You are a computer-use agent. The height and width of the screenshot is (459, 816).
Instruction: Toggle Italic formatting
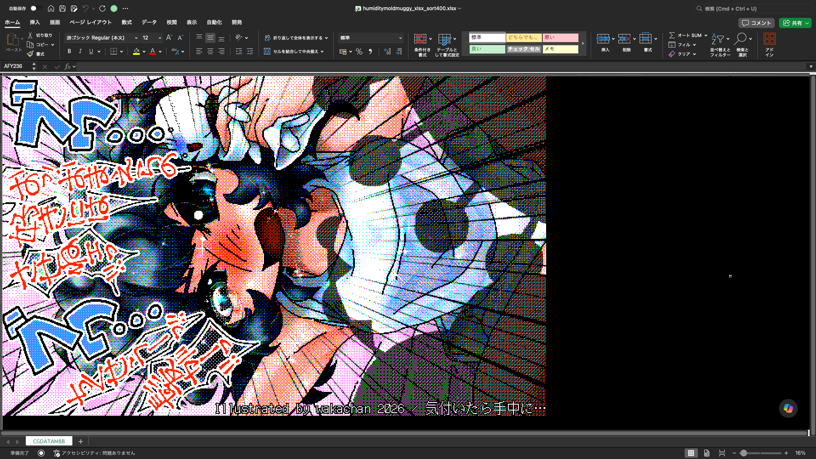pyautogui.click(x=80, y=51)
